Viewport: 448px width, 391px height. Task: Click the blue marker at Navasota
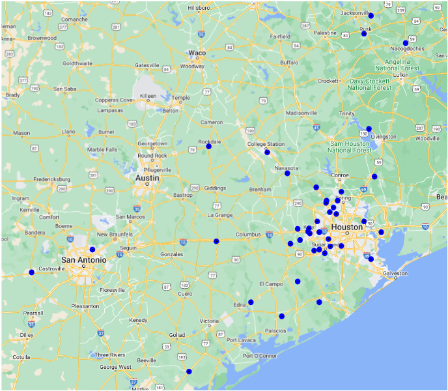(287, 173)
